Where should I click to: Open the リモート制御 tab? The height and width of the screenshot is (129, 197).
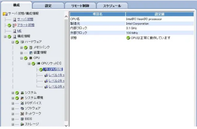[80, 6]
